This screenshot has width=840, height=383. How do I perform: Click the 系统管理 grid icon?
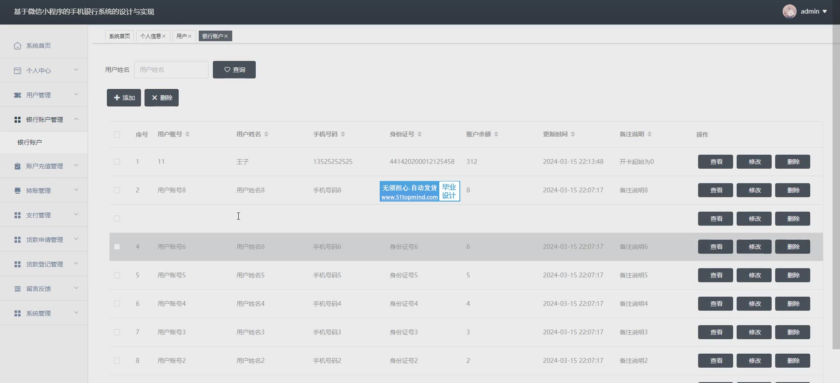click(18, 313)
